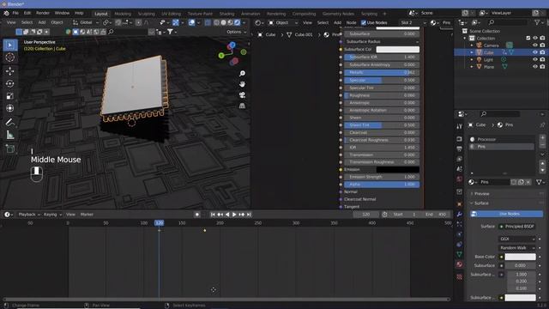Image resolution: width=549 pixels, height=309 pixels.
Task: Select the Cursor tool in viewport toolbar
Action: coord(9,58)
